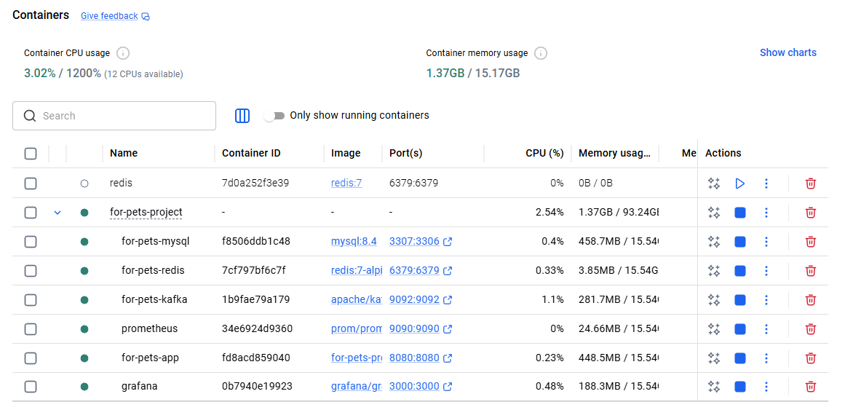Open the for-pets-kafka container name
This screenshot has height=418, width=845.
154,300
